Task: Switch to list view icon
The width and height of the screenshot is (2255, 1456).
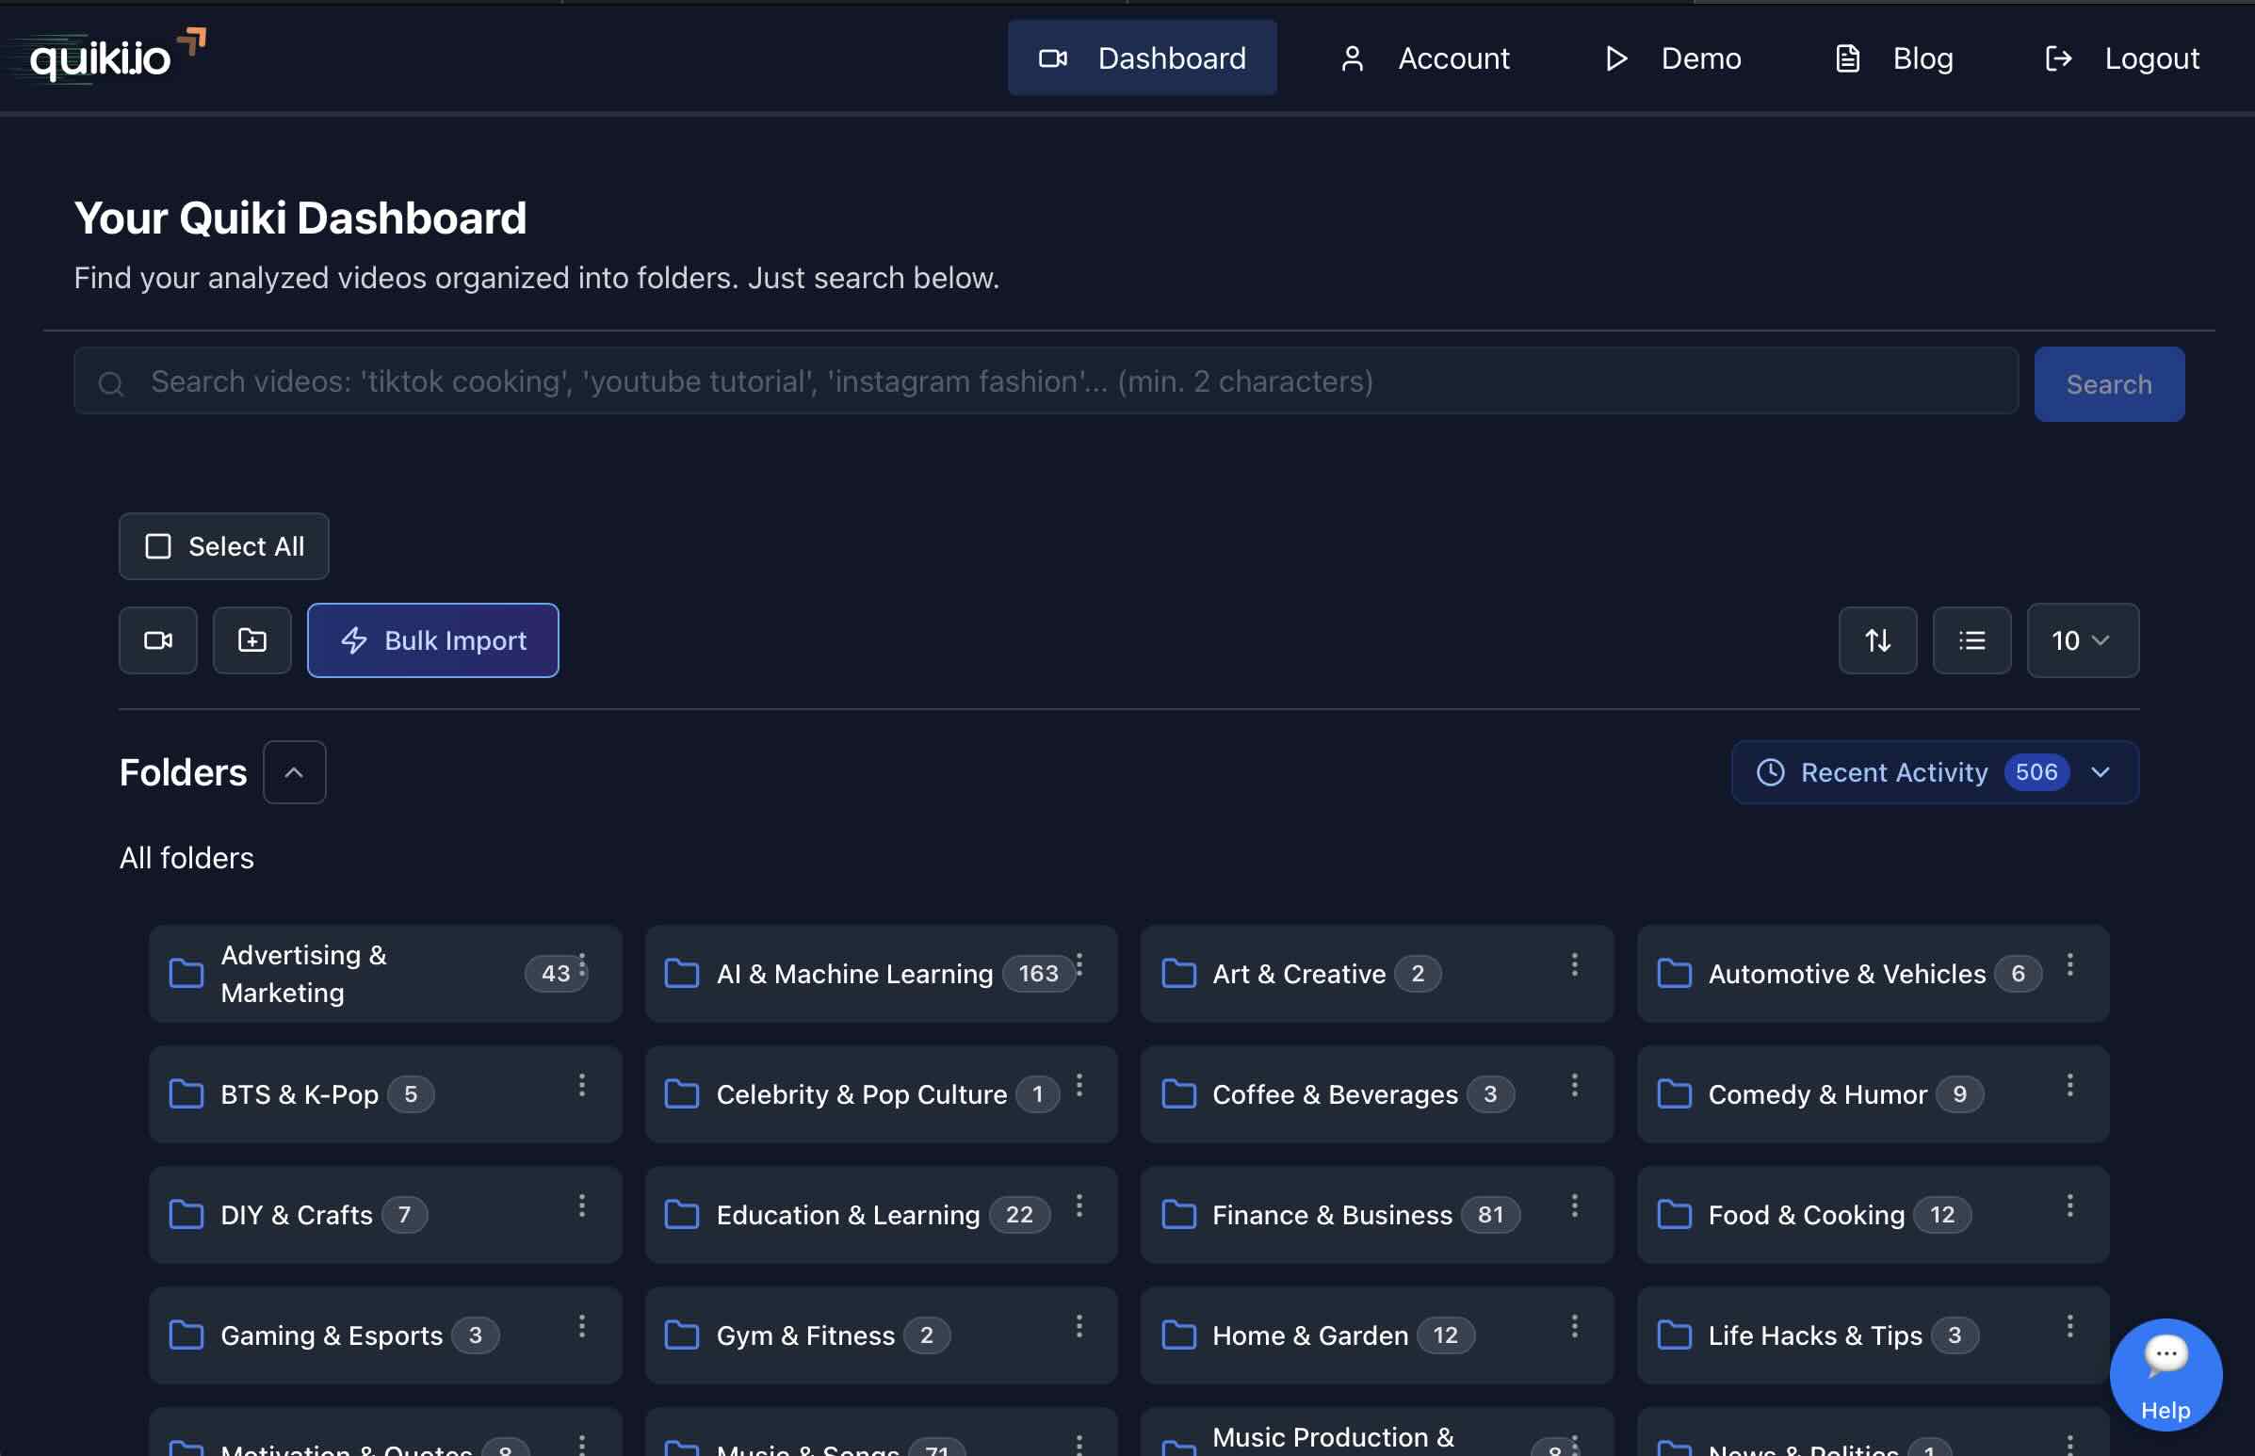Action: pyautogui.click(x=1971, y=640)
